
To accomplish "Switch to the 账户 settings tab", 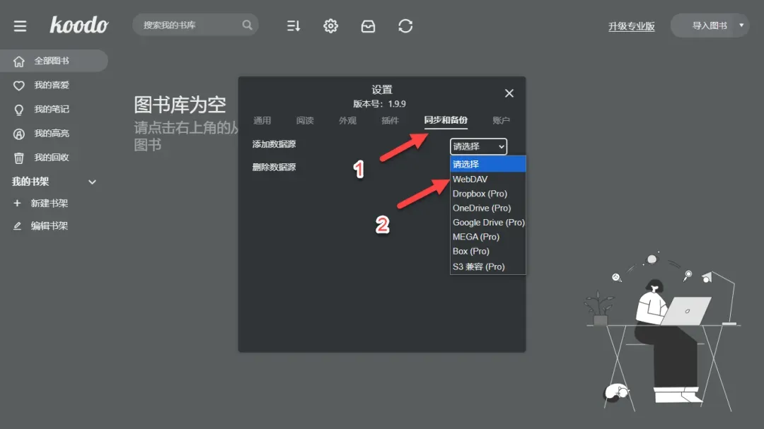I will pyautogui.click(x=502, y=120).
